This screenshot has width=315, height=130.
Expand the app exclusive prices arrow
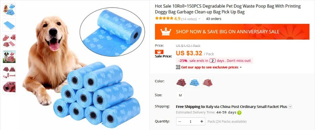(241, 67)
